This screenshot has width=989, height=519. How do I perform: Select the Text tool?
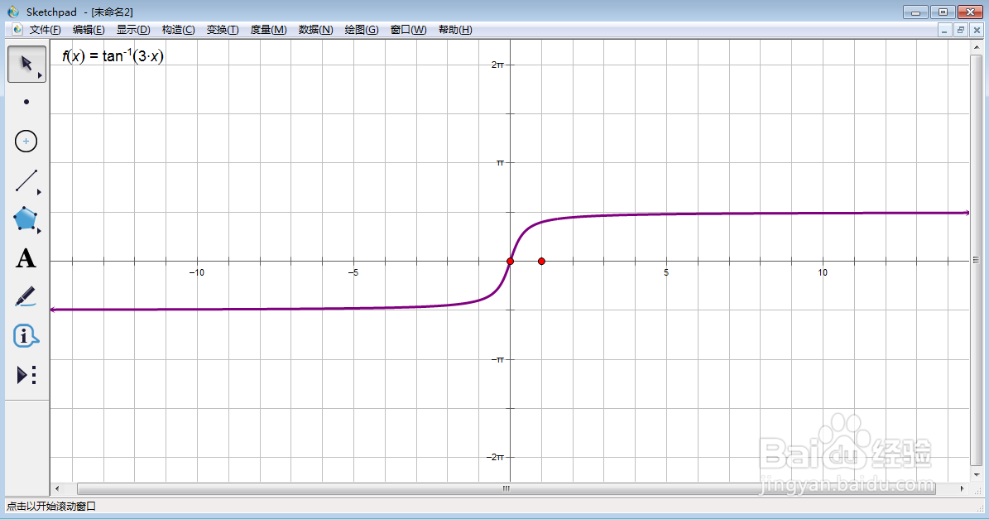[26, 258]
